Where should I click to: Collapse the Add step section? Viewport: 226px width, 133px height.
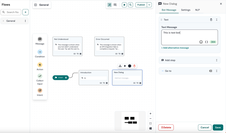tap(217, 60)
